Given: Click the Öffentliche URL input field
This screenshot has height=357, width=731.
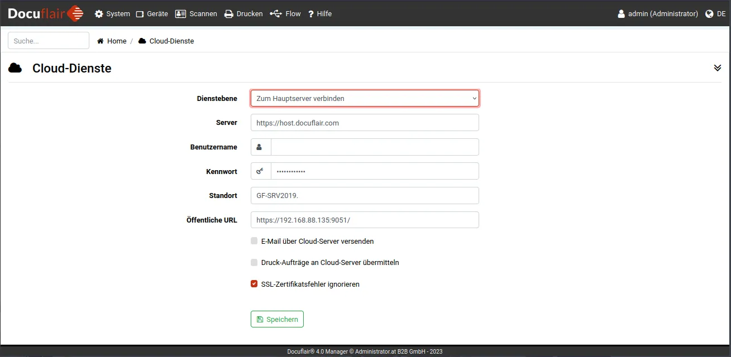Looking at the screenshot, I should click(x=365, y=220).
